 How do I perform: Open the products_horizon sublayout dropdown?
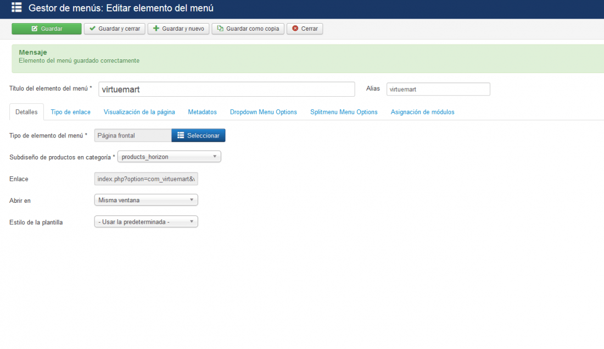pyautogui.click(x=169, y=157)
